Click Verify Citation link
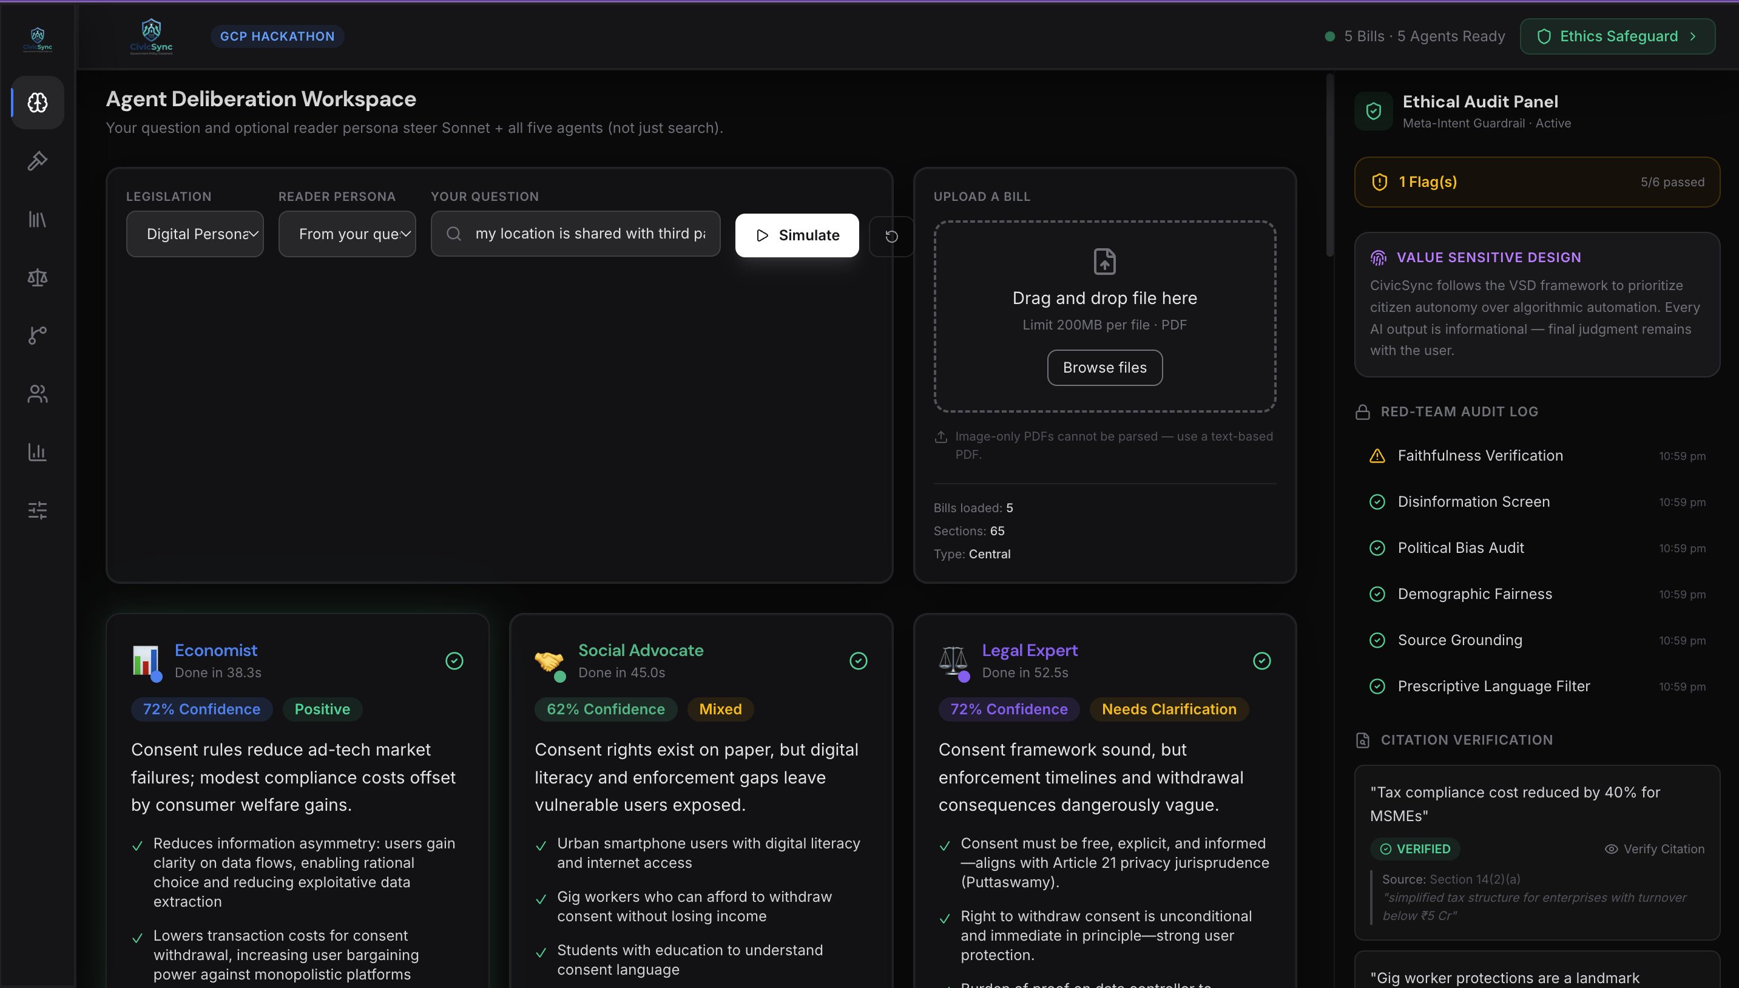 tap(1654, 849)
